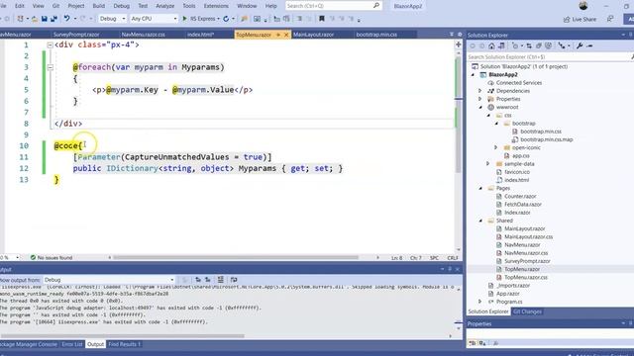Click Collapse All icon in Solution Explorer
This screenshot has height=356, width=634.
pyautogui.click(x=539, y=46)
